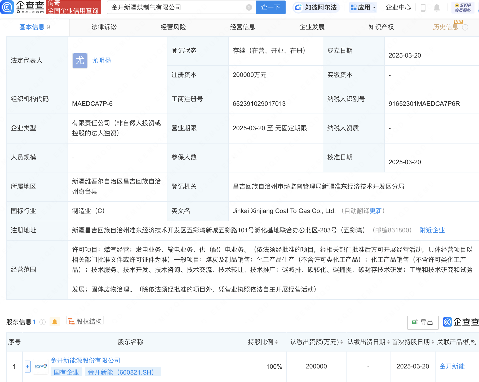
Task: Open 历史信息 VIP tab
Action: click(446, 27)
